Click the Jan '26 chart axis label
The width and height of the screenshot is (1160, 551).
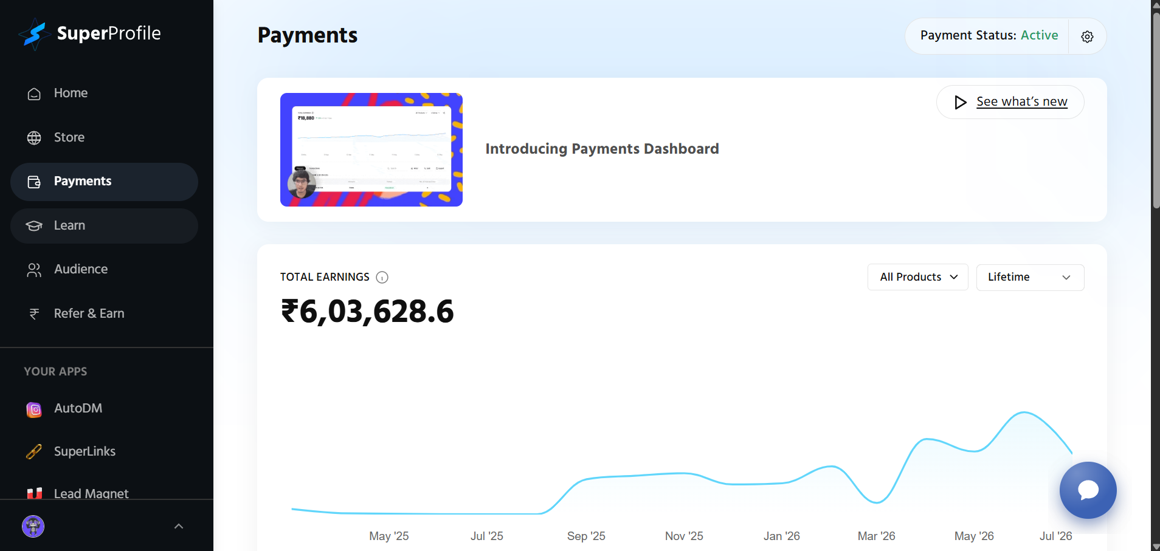tap(781, 536)
